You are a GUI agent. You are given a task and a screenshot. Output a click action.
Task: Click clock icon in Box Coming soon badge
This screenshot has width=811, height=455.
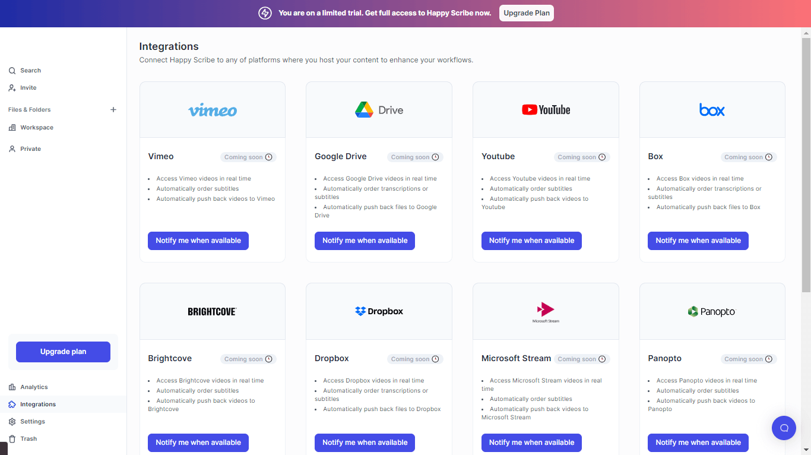[x=769, y=157]
